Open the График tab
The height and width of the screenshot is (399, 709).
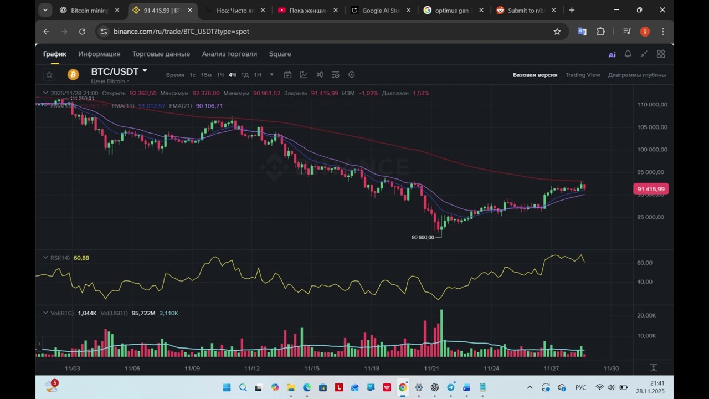click(x=55, y=54)
